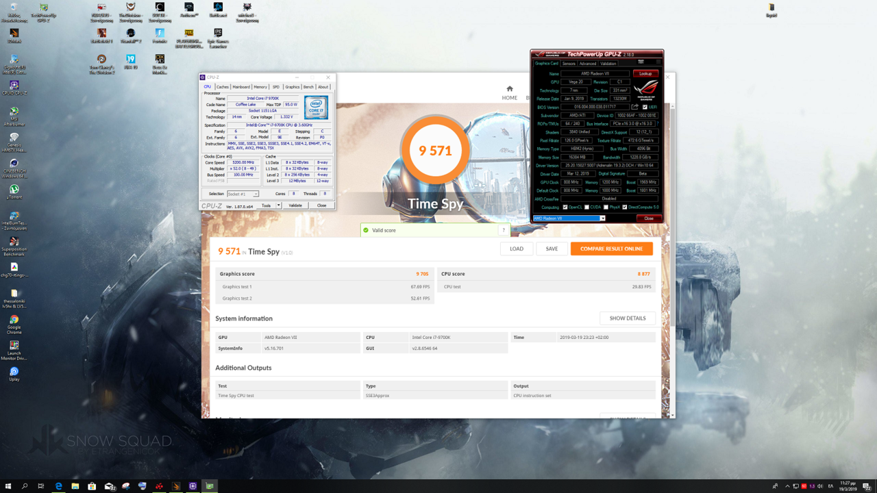The width and height of the screenshot is (877, 493).
Task: Open the SPD tab in CPU-Z
Action: [x=276, y=87]
